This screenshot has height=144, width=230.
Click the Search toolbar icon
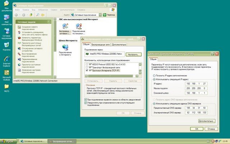click(x=38, y=15)
